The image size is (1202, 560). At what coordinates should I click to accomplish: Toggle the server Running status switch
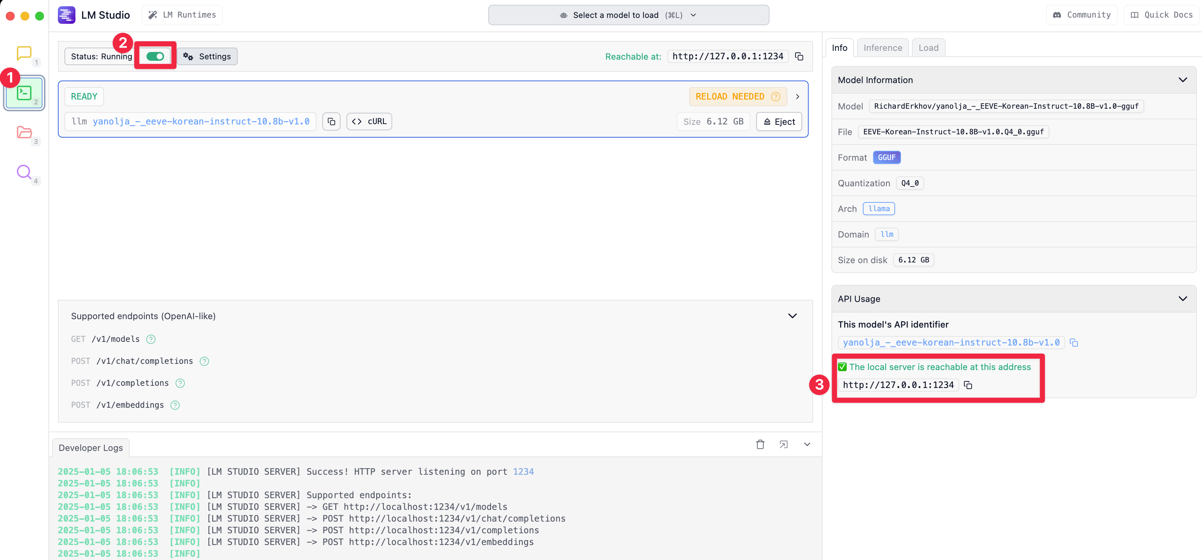pyautogui.click(x=155, y=56)
